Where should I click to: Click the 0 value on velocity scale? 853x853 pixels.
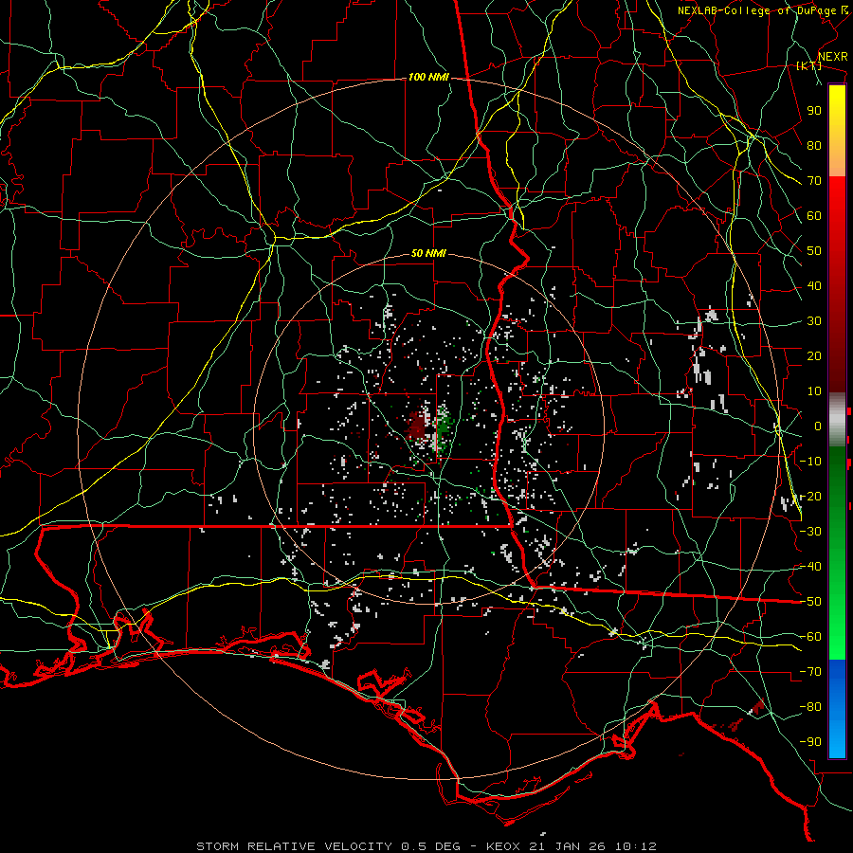[x=818, y=426]
